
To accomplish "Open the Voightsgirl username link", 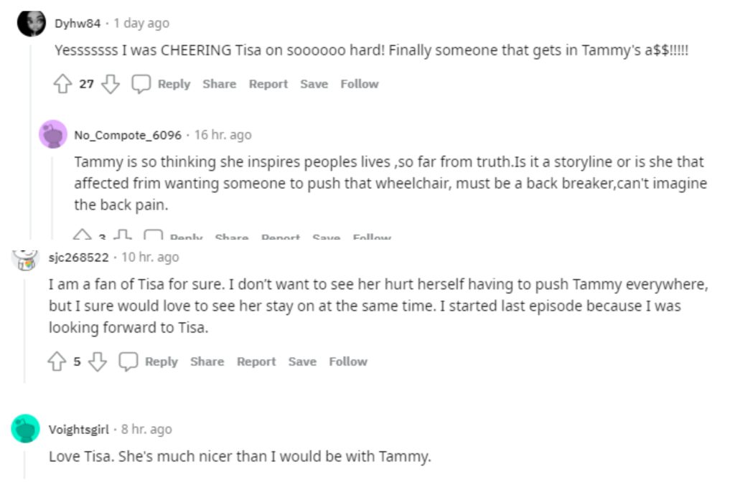I will coord(78,429).
